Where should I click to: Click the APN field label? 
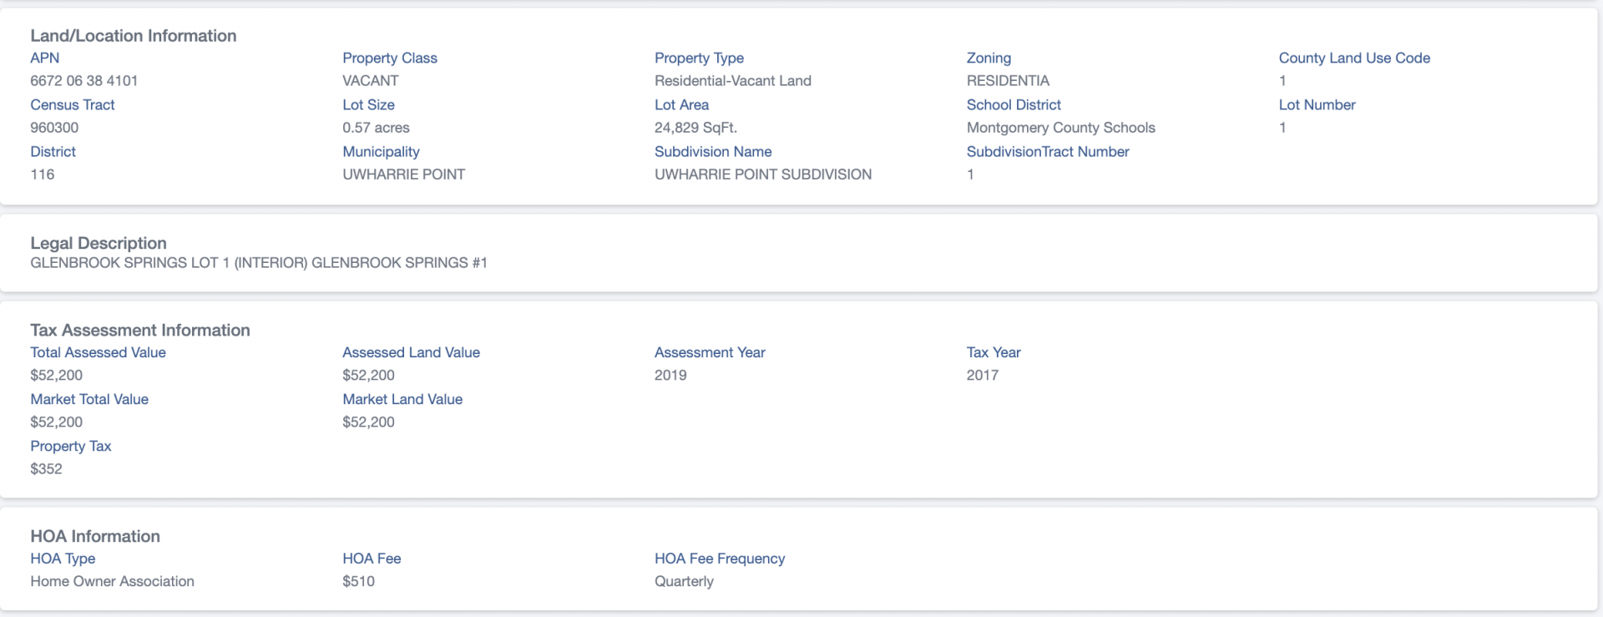coord(45,58)
